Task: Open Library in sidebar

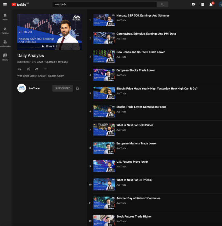Action: 5,57
